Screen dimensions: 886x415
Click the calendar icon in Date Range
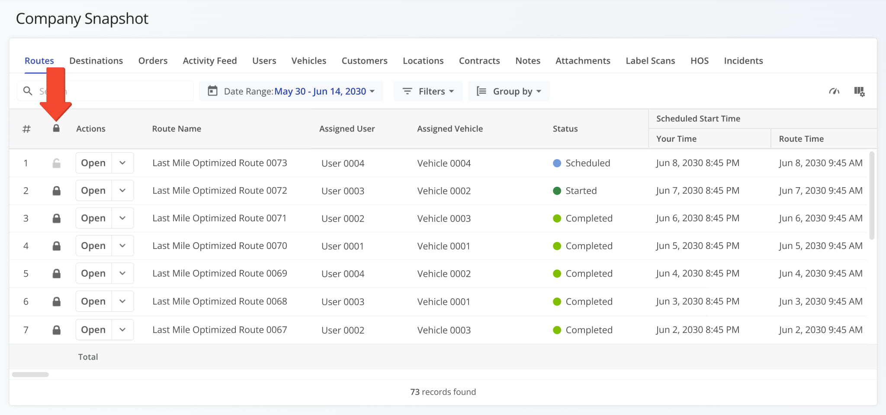tap(212, 91)
